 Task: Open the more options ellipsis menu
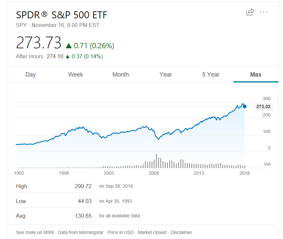[264, 12]
